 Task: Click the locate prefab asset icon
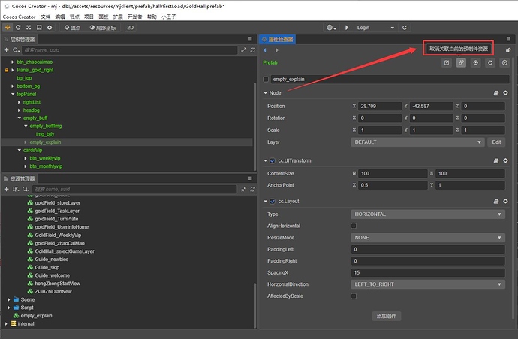[x=475, y=62]
